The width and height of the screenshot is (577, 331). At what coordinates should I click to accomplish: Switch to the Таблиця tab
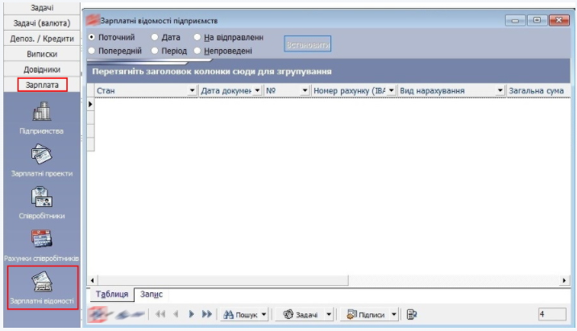point(112,294)
